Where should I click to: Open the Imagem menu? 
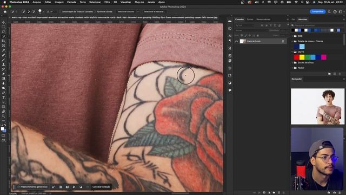tap(59, 2)
